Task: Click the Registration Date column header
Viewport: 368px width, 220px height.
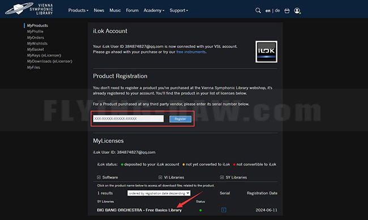Action: click(x=262, y=193)
